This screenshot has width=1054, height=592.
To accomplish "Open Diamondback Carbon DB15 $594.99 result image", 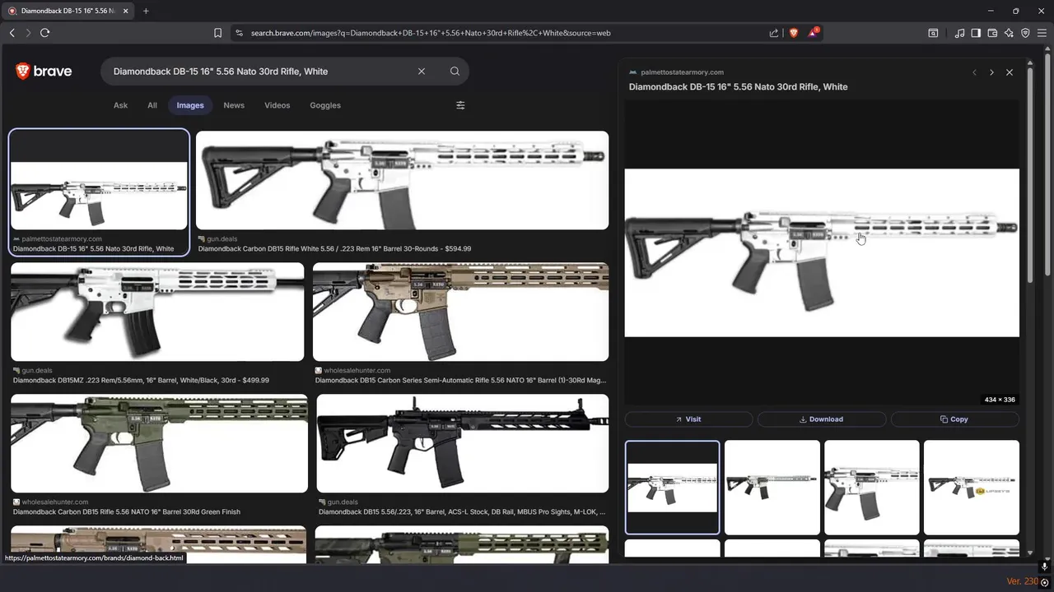I will (x=402, y=180).
